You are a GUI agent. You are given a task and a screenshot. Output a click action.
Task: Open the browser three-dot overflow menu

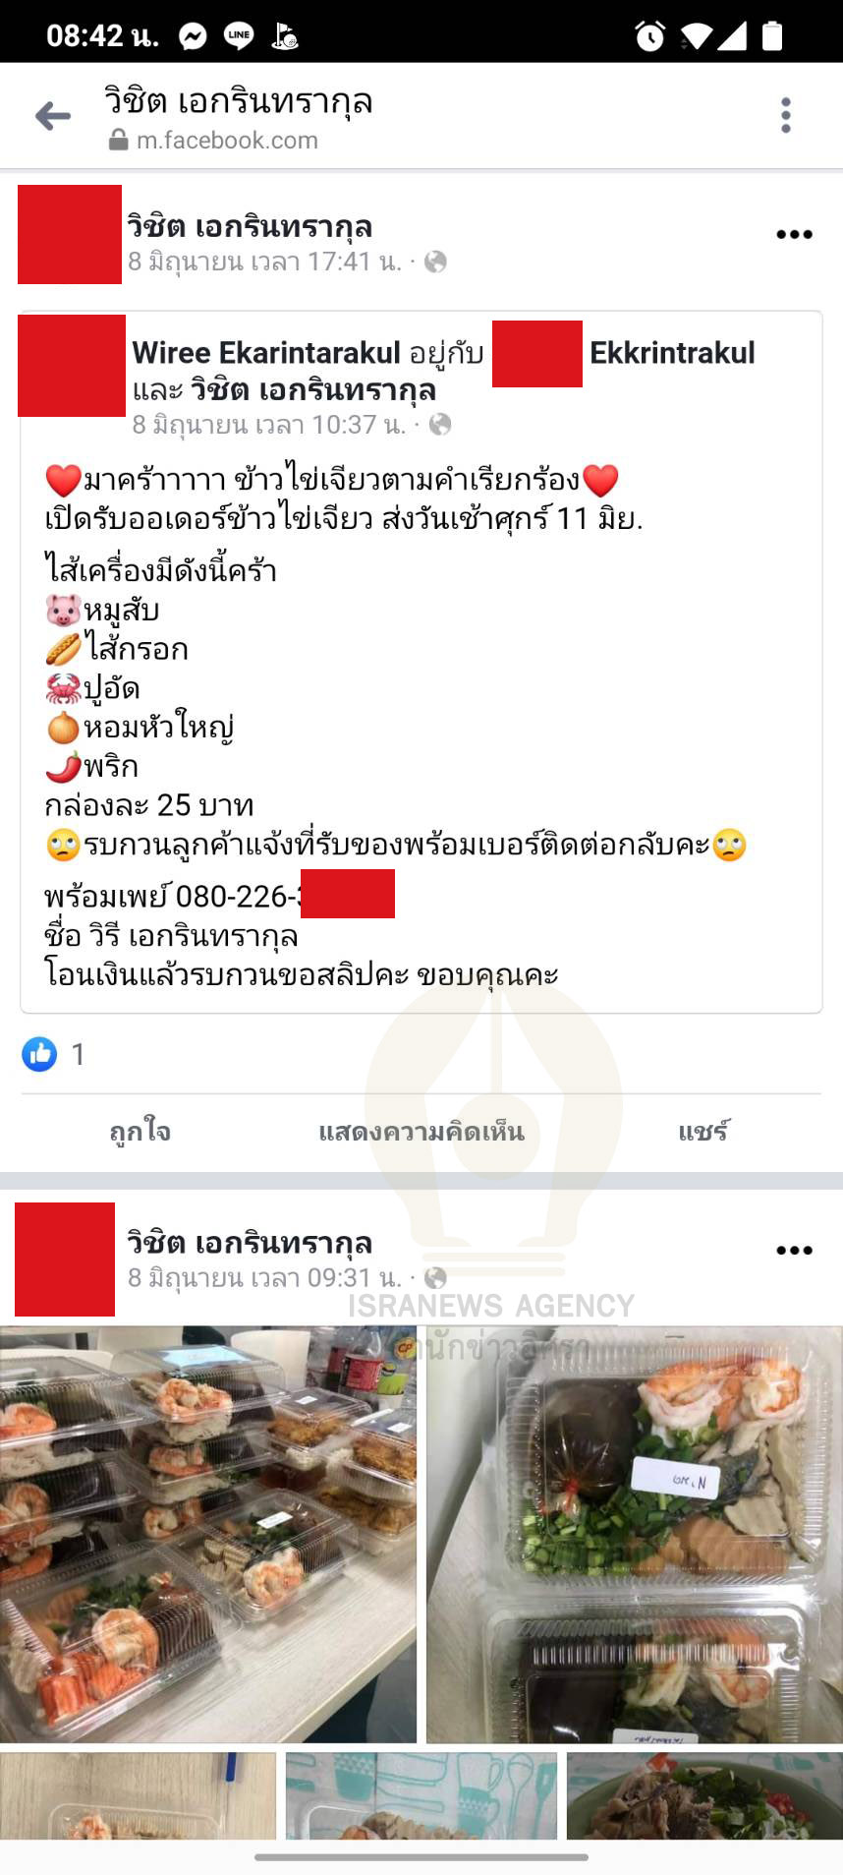(785, 115)
